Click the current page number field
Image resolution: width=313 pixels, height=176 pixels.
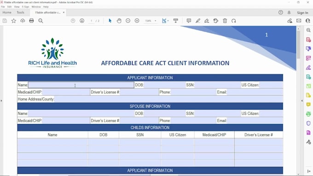[x=92, y=21]
